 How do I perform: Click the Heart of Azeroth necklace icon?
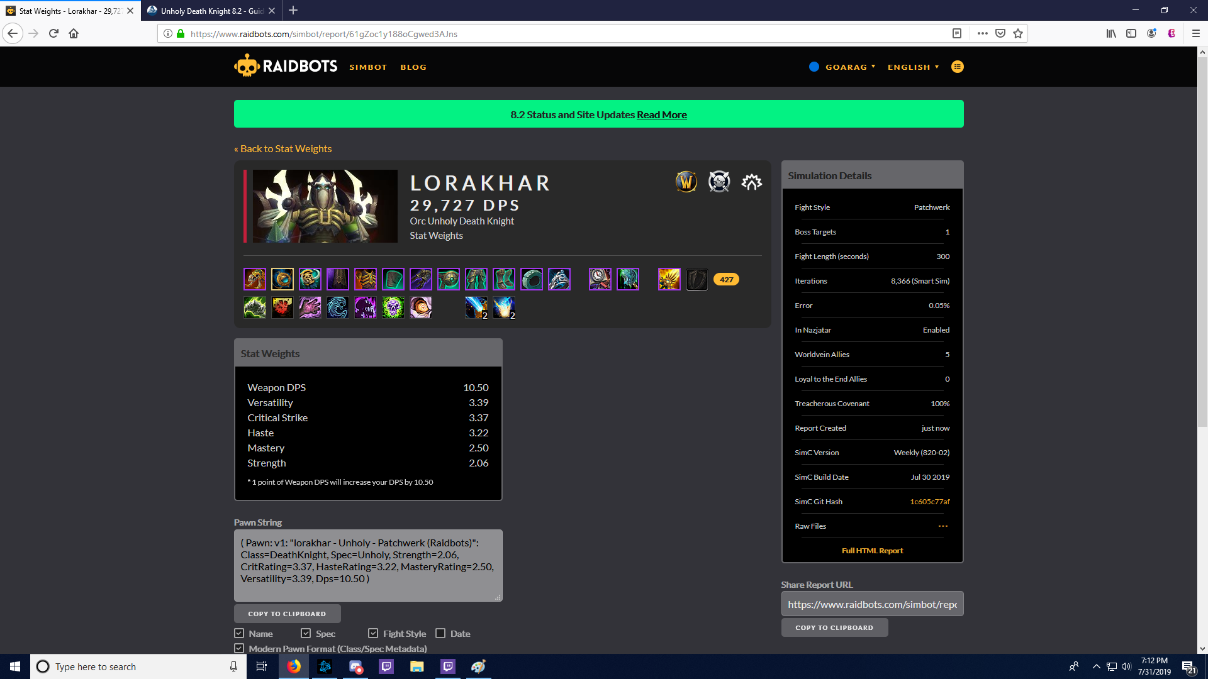click(282, 279)
